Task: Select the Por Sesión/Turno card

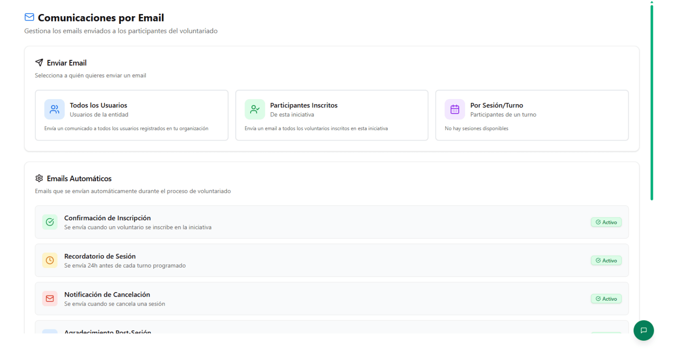Action: (532, 115)
